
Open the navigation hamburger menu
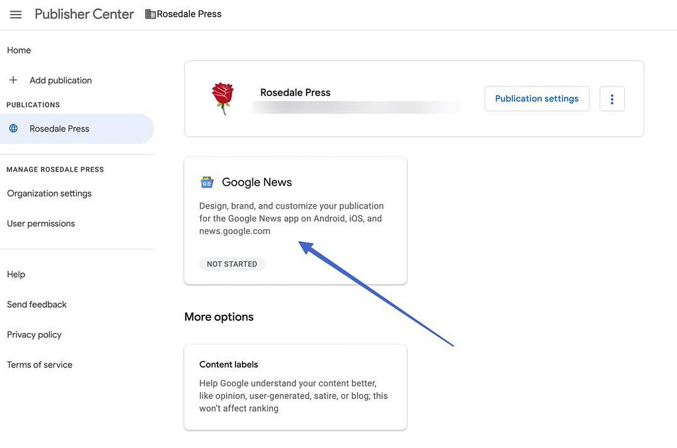15,14
